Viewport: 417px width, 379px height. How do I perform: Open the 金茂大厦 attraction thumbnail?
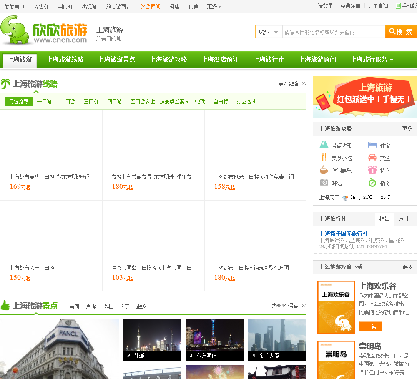277,340
